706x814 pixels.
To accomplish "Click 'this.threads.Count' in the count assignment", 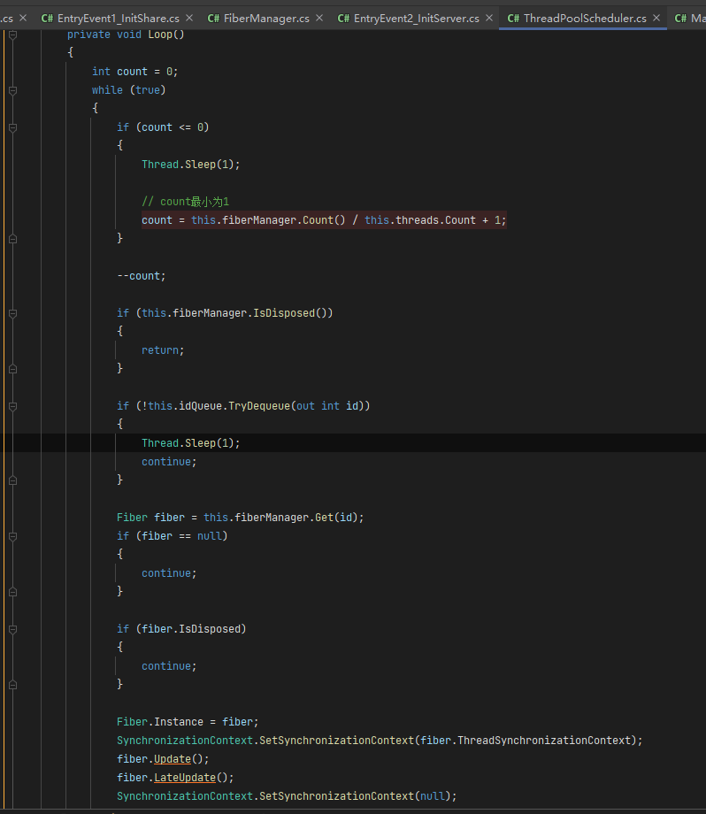I will click(x=420, y=220).
